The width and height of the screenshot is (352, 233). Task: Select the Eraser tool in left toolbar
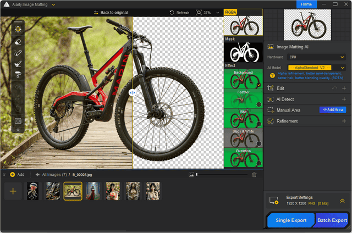click(18, 41)
